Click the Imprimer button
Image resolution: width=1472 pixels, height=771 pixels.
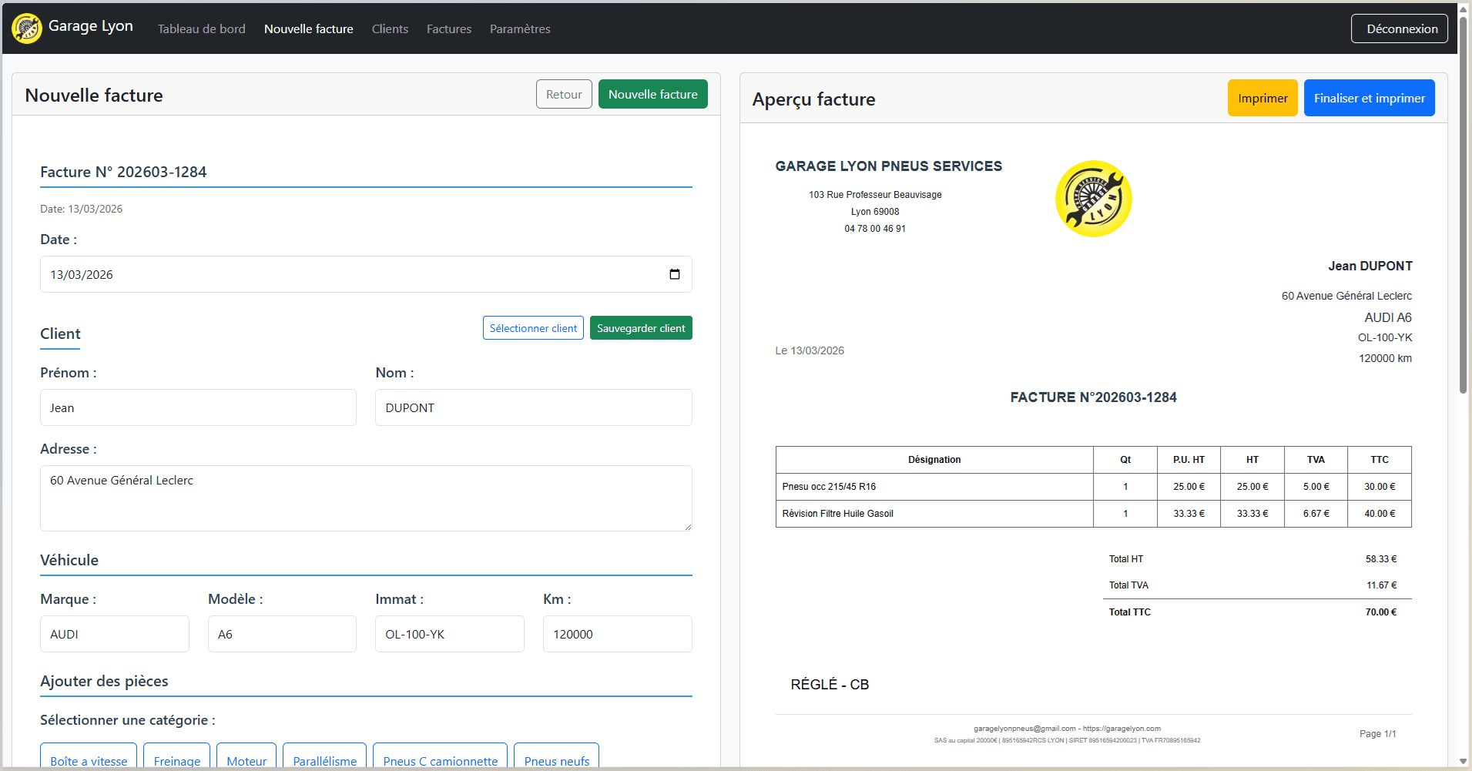pos(1262,98)
